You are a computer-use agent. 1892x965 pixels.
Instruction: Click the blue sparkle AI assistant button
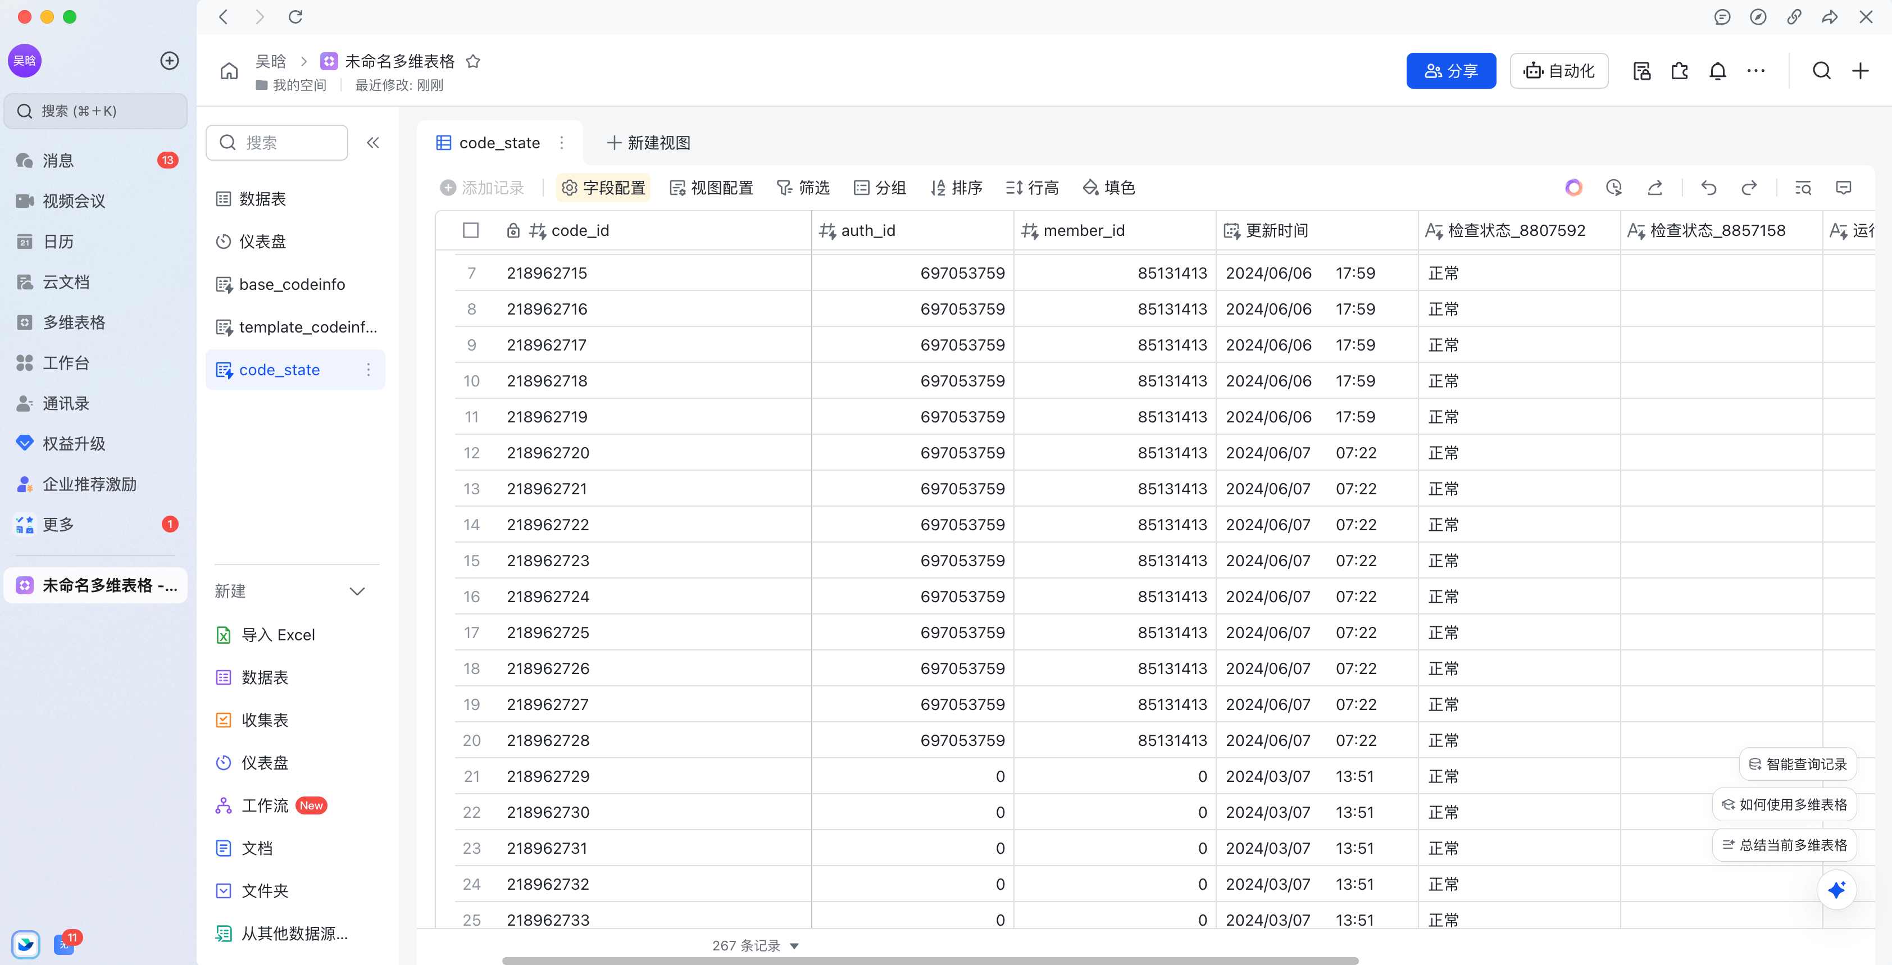1837,889
